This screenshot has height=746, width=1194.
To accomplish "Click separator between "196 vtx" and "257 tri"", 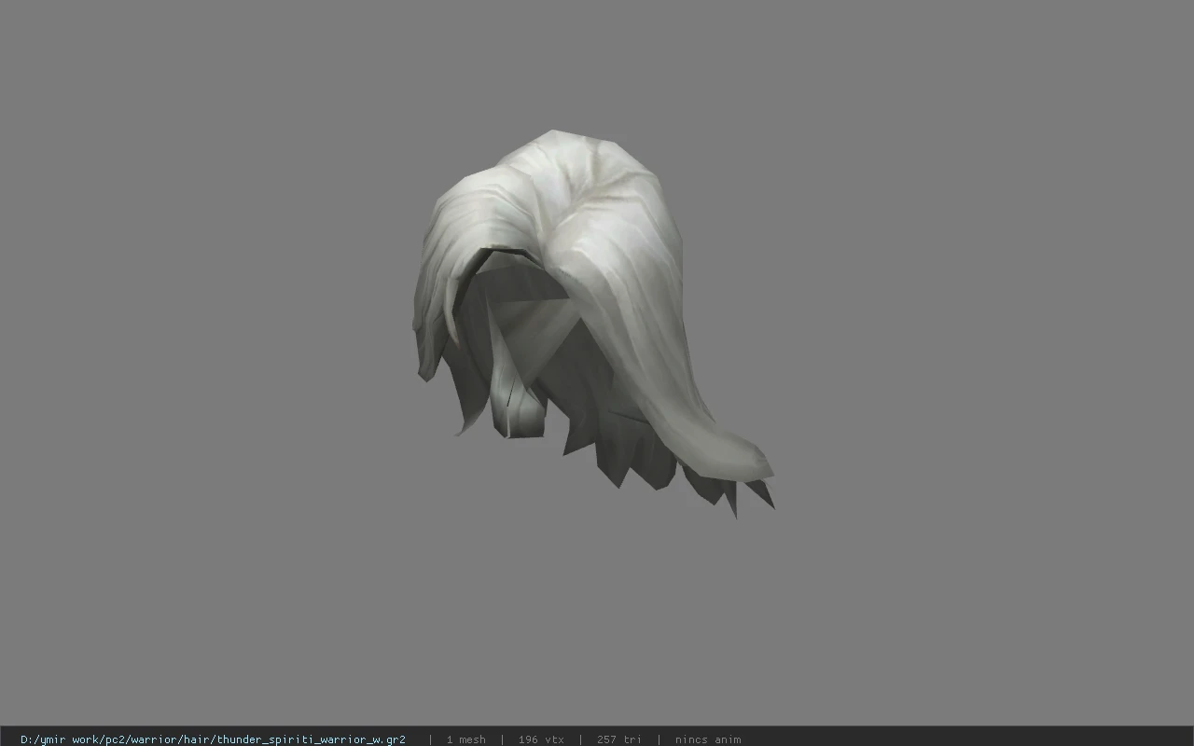I will [x=580, y=739].
